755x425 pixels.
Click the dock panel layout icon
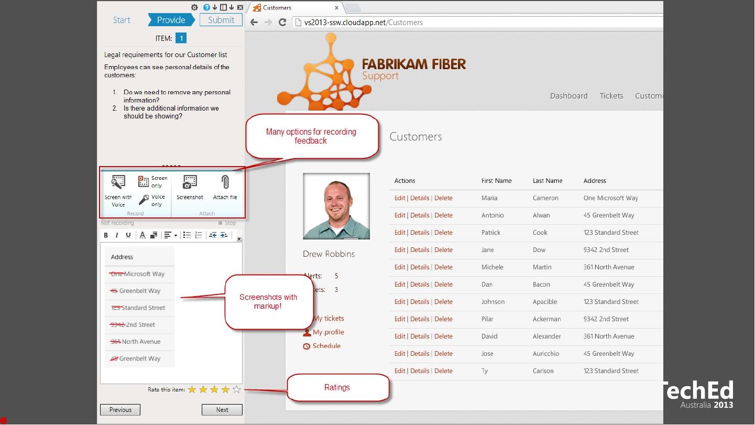(223, 7)
